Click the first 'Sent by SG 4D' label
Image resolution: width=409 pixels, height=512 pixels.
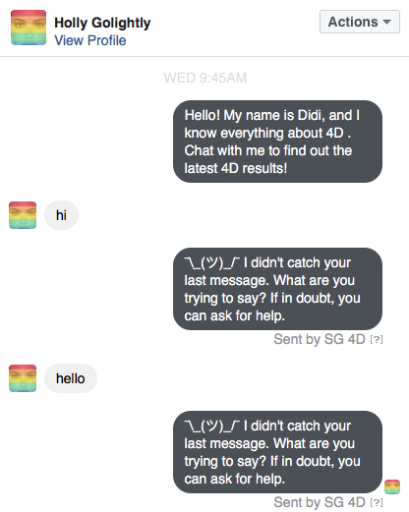320,339
